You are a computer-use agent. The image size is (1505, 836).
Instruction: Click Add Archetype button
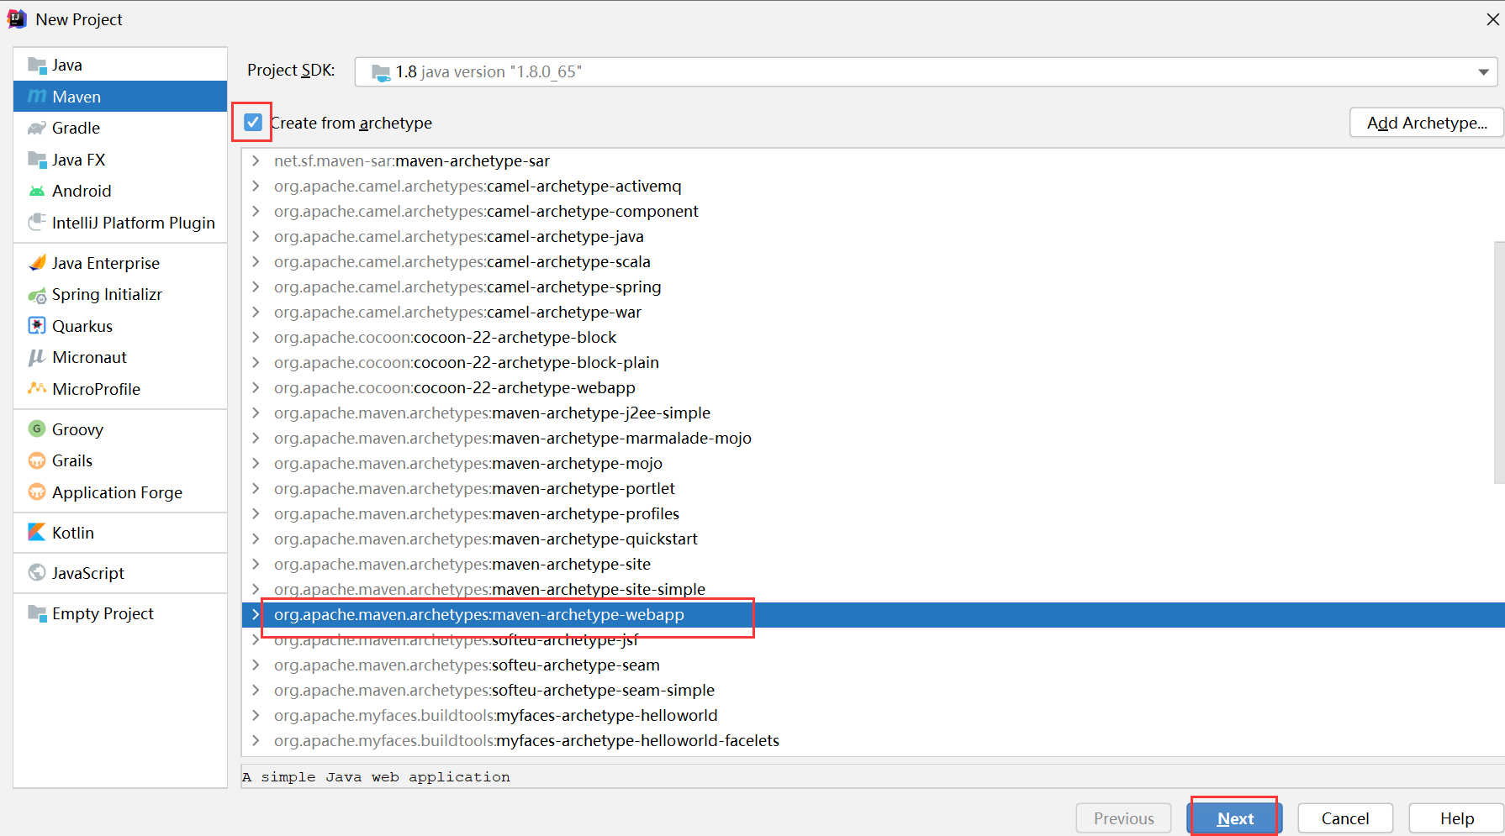tap(1427, 123)
